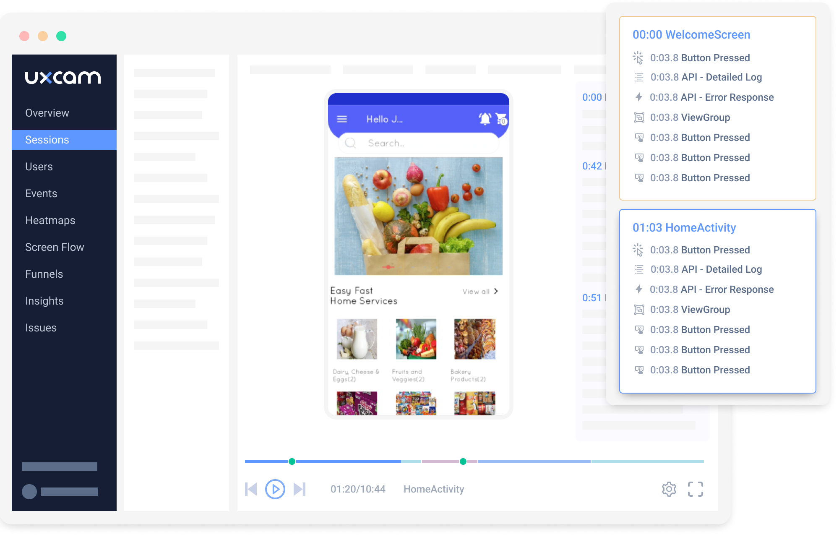The height and width of the screenshot is (537, 839).
Task: Go to Funnels in the sidebar
Action: (44, 274)
